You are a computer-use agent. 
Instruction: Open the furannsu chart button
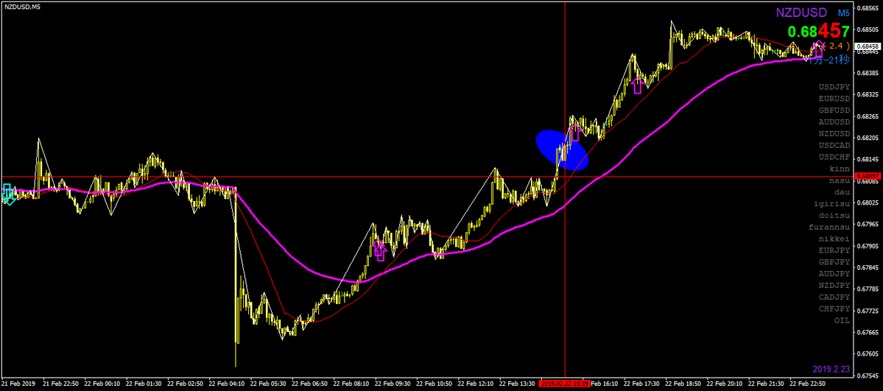pos(829,227)
